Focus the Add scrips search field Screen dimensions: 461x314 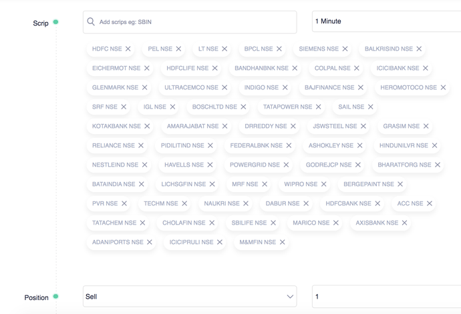pyautogui.click(x=190, y=22)
